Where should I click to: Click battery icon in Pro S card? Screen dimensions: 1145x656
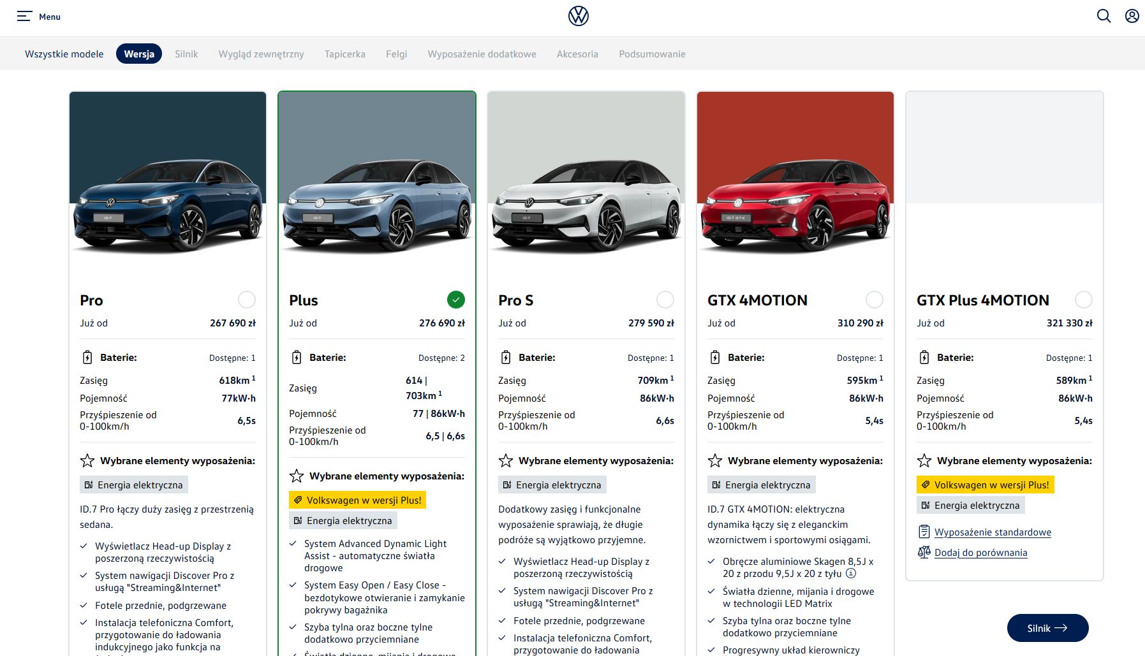506,358
